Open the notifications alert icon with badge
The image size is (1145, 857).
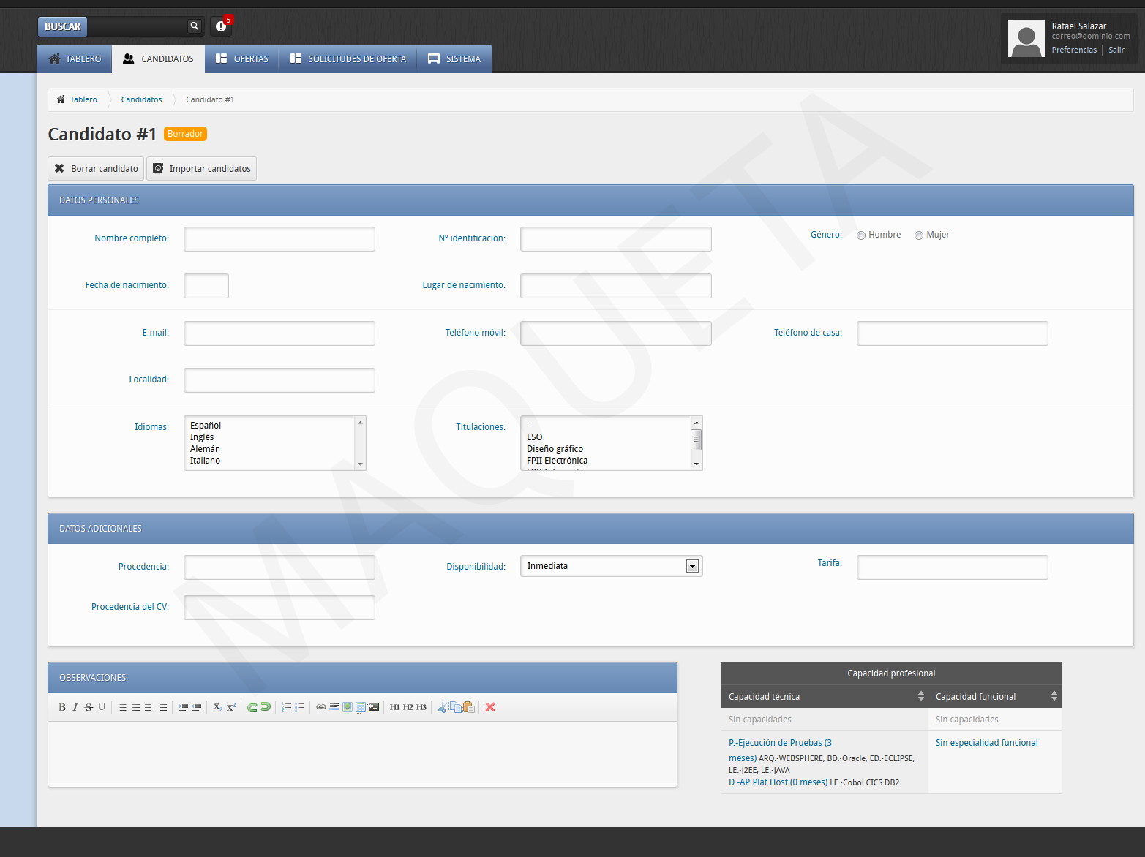(221, 26)
